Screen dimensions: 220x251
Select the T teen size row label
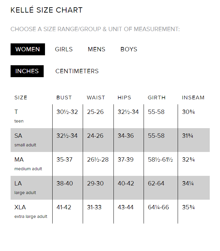(x=19, y=116)
